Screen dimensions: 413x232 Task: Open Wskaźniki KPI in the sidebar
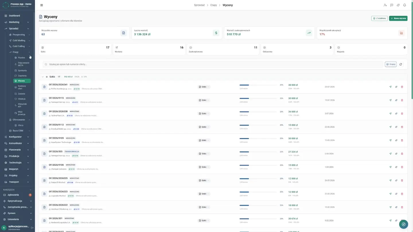(x=22, y=105)
